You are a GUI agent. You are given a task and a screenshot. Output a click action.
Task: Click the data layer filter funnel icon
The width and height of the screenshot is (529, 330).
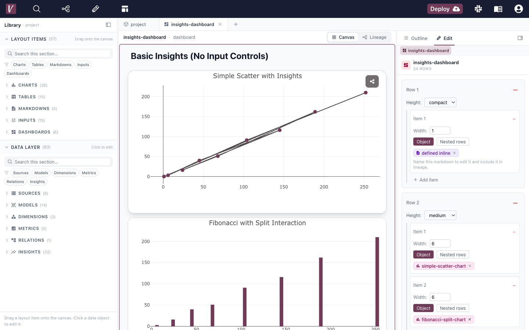click(x=7, y=173)
